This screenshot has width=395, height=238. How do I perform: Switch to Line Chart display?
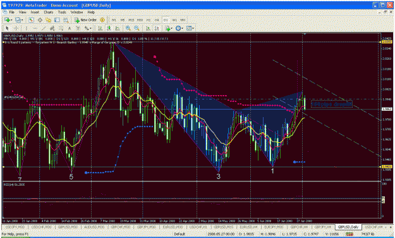(118, 28)
